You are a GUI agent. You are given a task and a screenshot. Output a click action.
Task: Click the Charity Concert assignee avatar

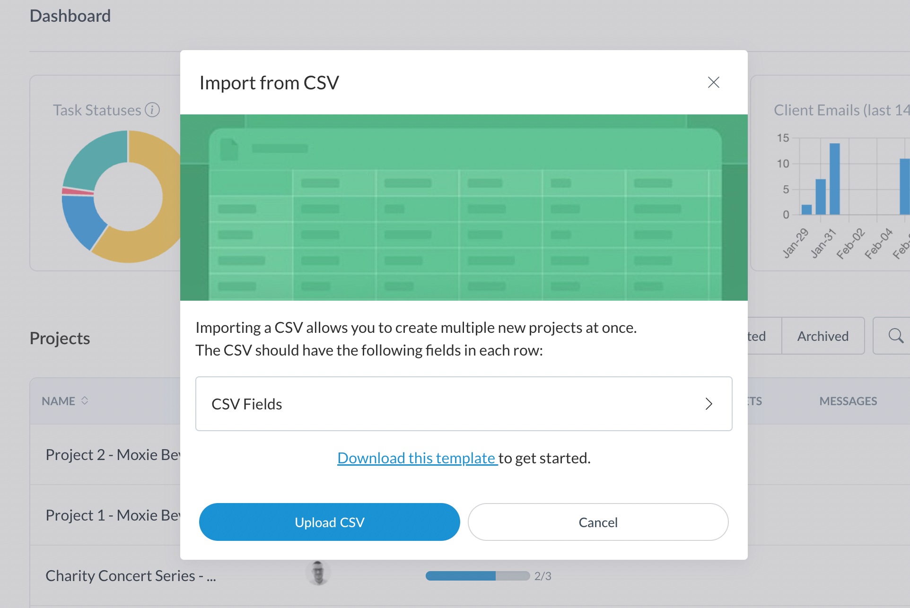pyautogui.click(x=318, y=573)
